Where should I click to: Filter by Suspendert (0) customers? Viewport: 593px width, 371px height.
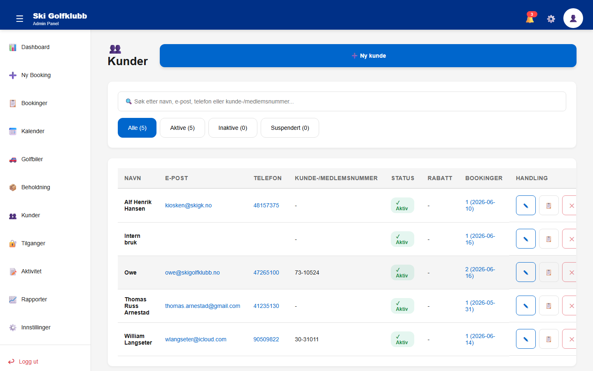click(x=290, y=128)
